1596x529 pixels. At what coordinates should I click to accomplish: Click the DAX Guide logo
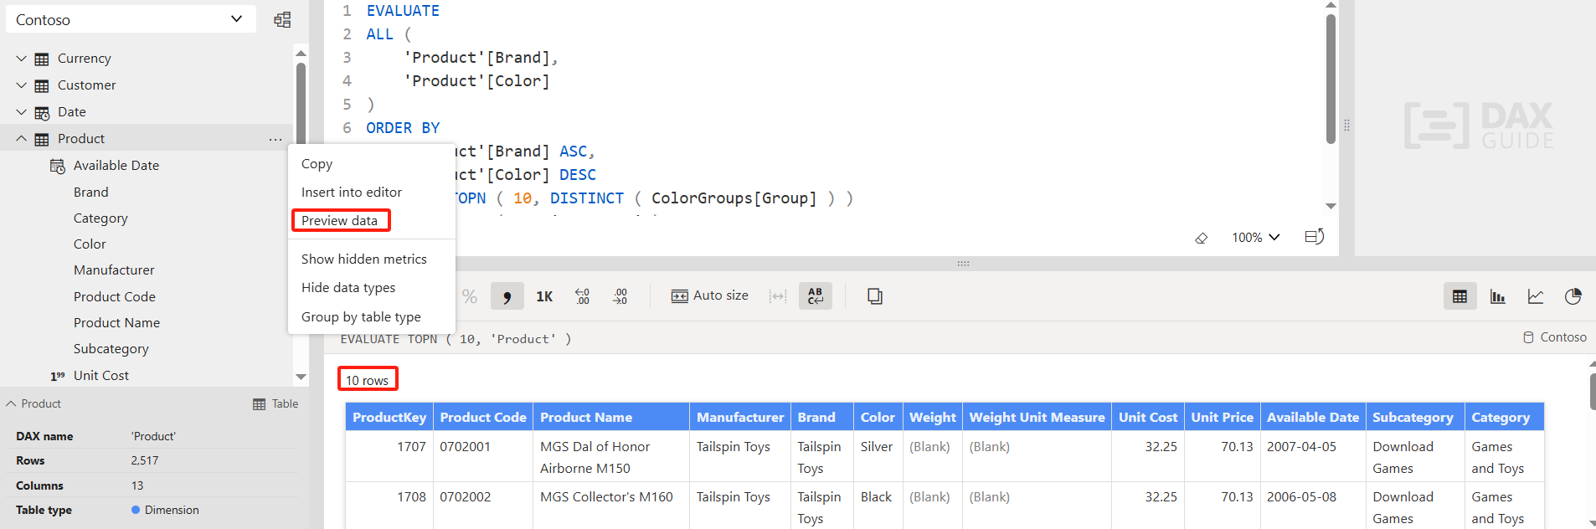pyautogui.click(x=1479, y=126)
